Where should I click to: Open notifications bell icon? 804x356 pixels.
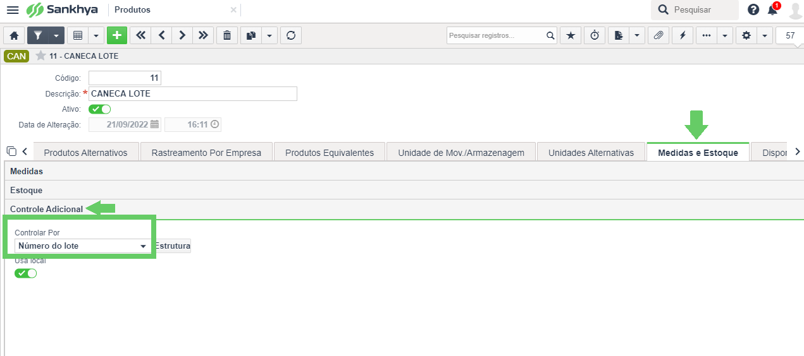[x=772, y=9]
